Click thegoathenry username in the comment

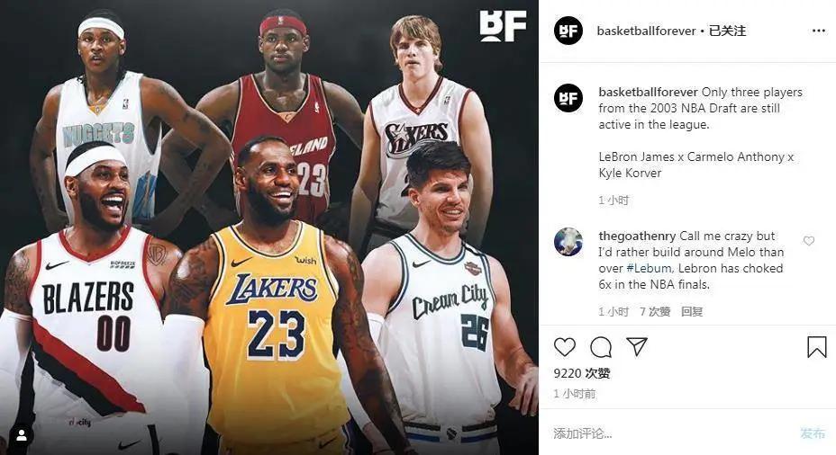click(x=637, y=236)
